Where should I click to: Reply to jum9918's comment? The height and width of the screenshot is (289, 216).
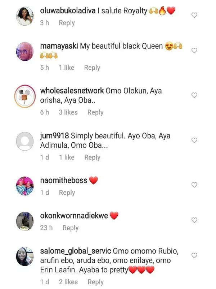tap(93, 158)
